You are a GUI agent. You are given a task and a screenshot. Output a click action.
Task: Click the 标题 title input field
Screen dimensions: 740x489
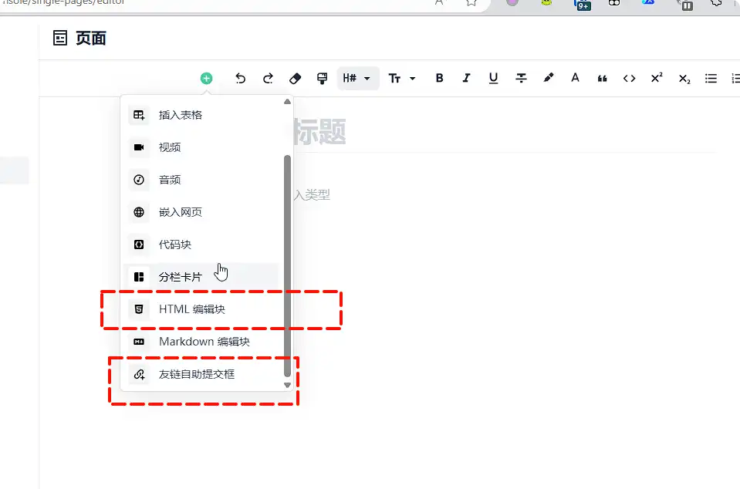pyautogui.click(x=505, y=132)
